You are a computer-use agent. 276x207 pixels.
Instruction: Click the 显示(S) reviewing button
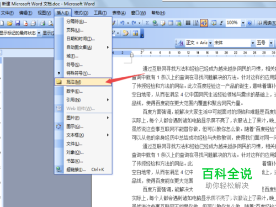pyautogui.click(x=48, y=33)
